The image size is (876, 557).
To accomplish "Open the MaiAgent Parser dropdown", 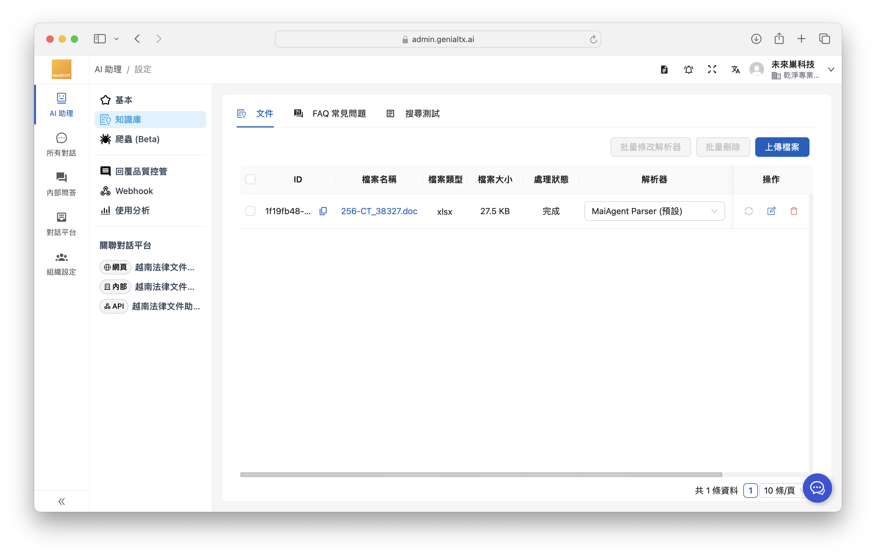I will tap(654, 211).
